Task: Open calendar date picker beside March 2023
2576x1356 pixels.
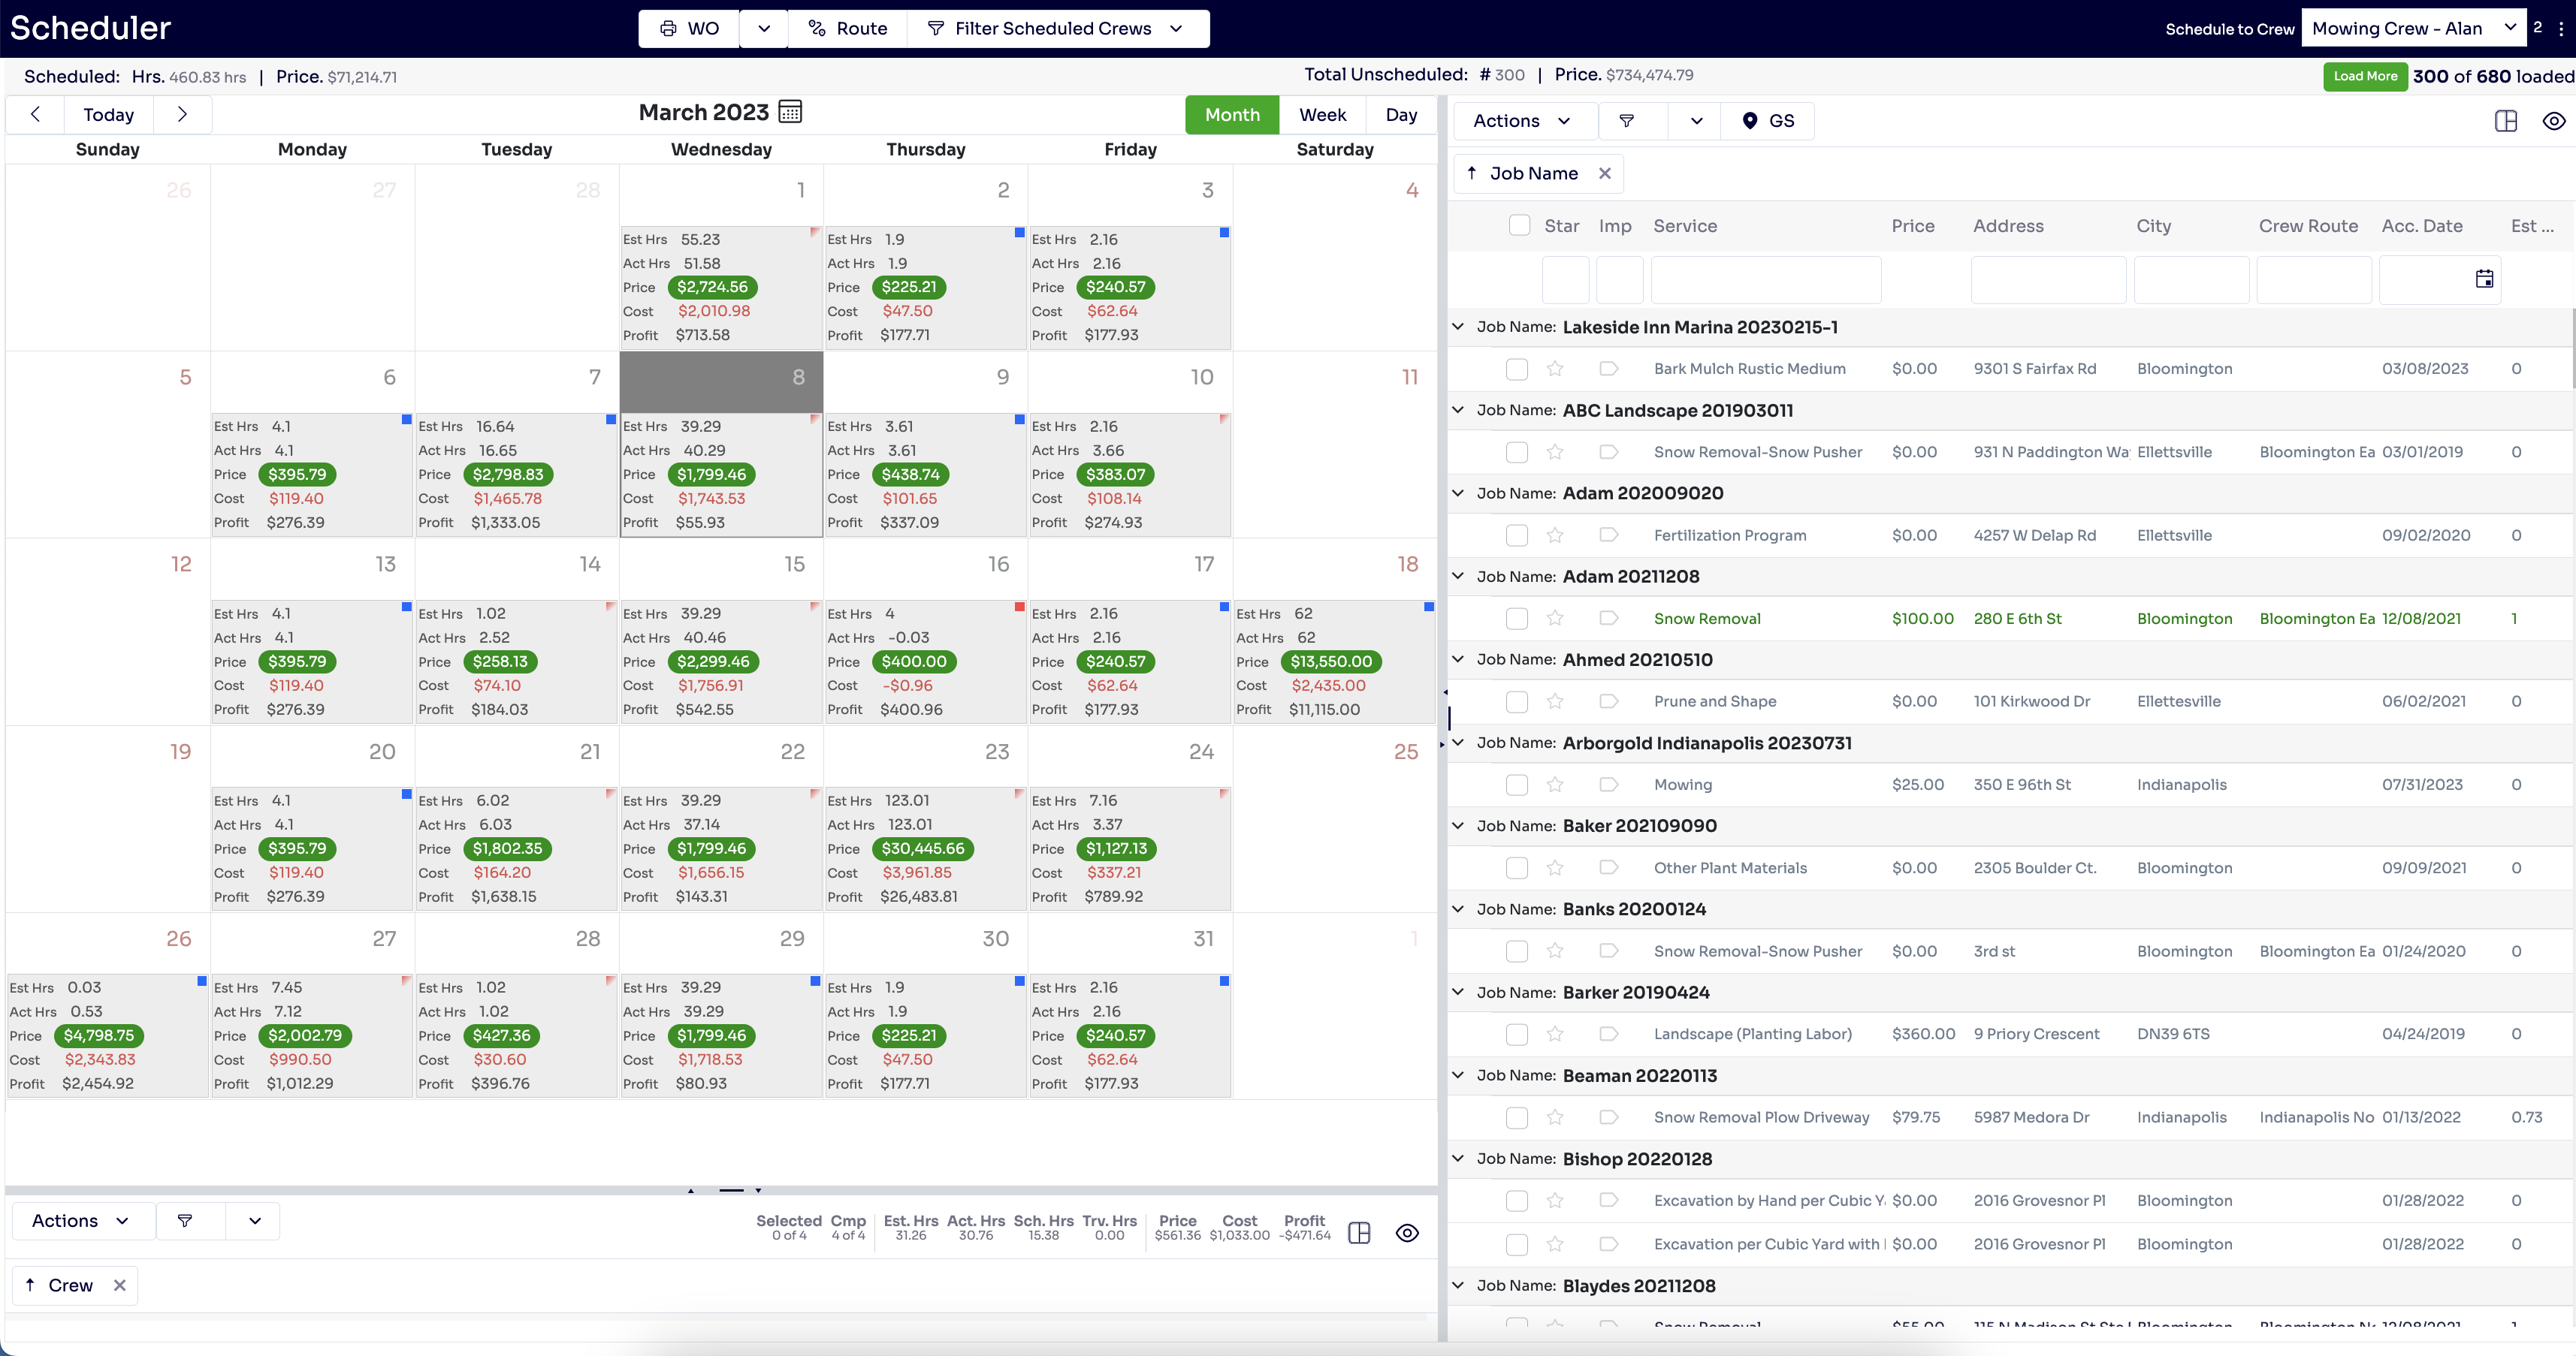Action: click(790, 112)
